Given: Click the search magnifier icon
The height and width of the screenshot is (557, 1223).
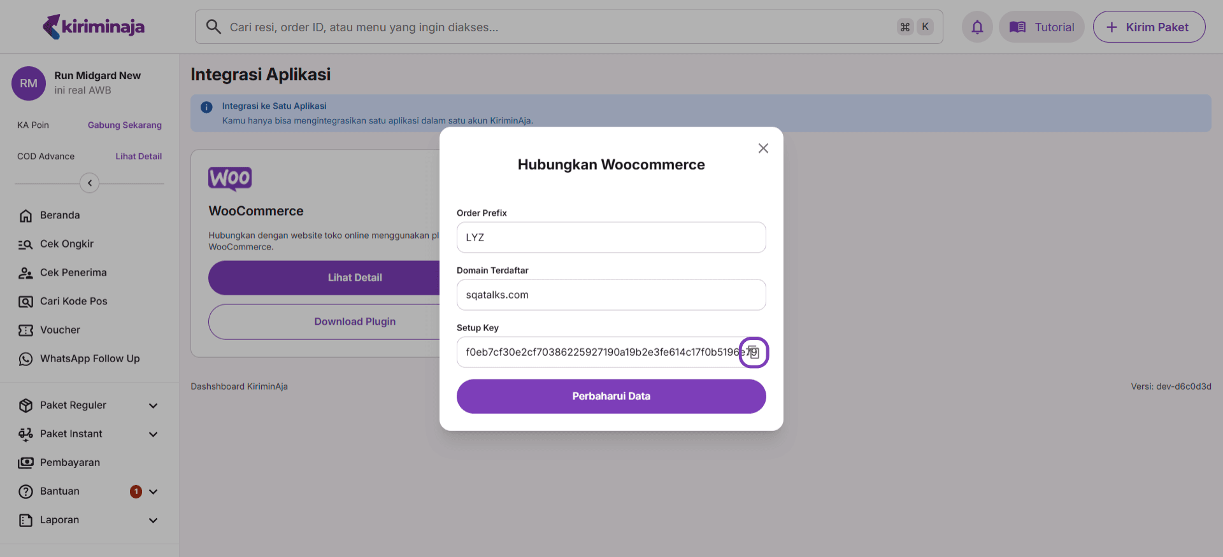Looking at the screenshot, I should (213, 27).
